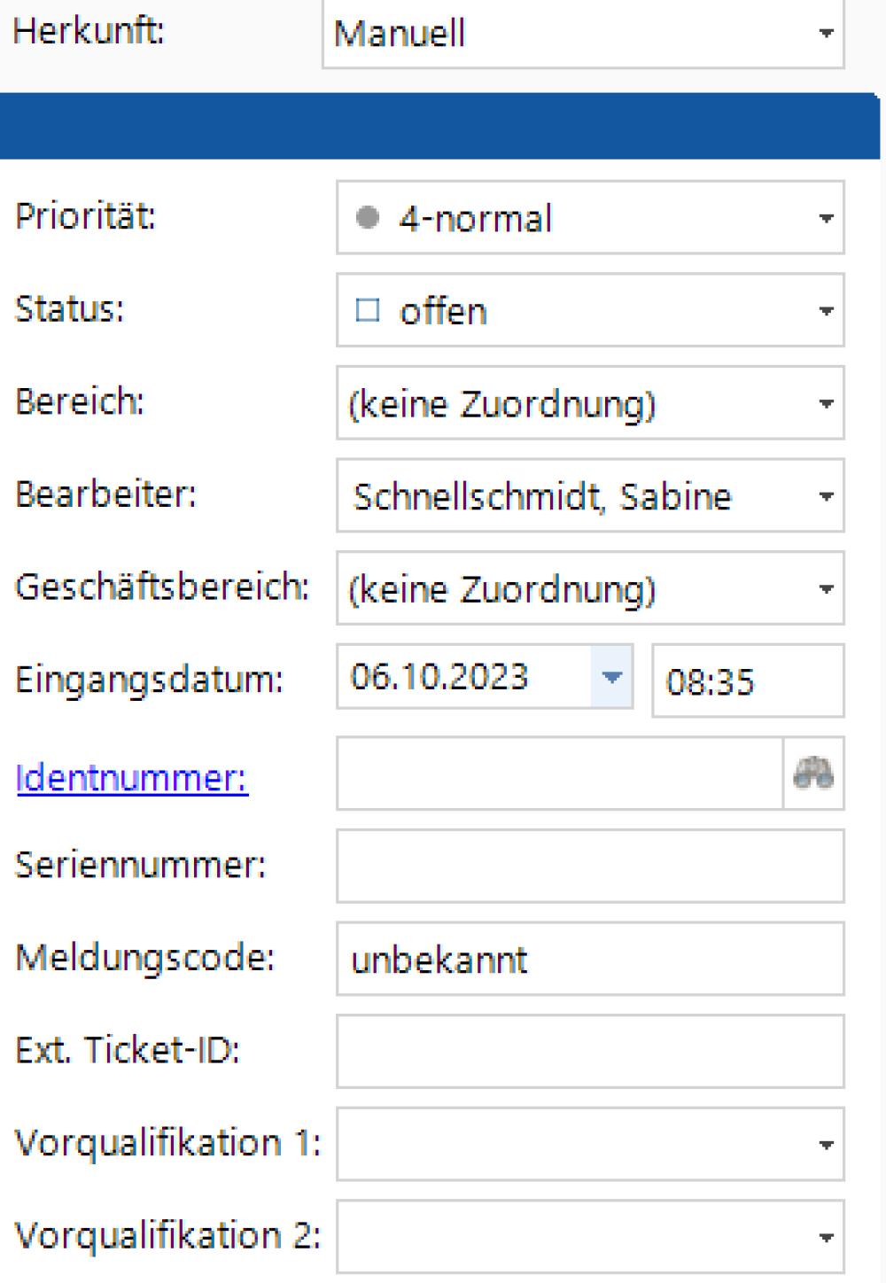Expand the Priorität dropdown
The image size is (886, 1283).
pyautogui.click(x=826, y=218)
